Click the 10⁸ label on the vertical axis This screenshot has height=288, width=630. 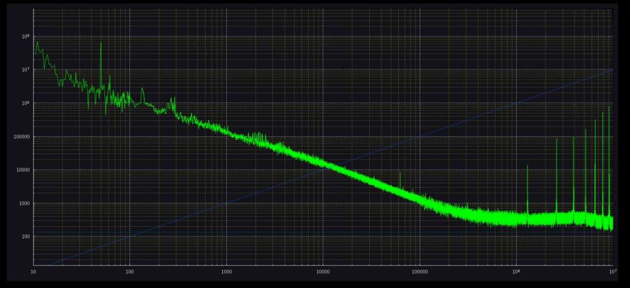26,36
